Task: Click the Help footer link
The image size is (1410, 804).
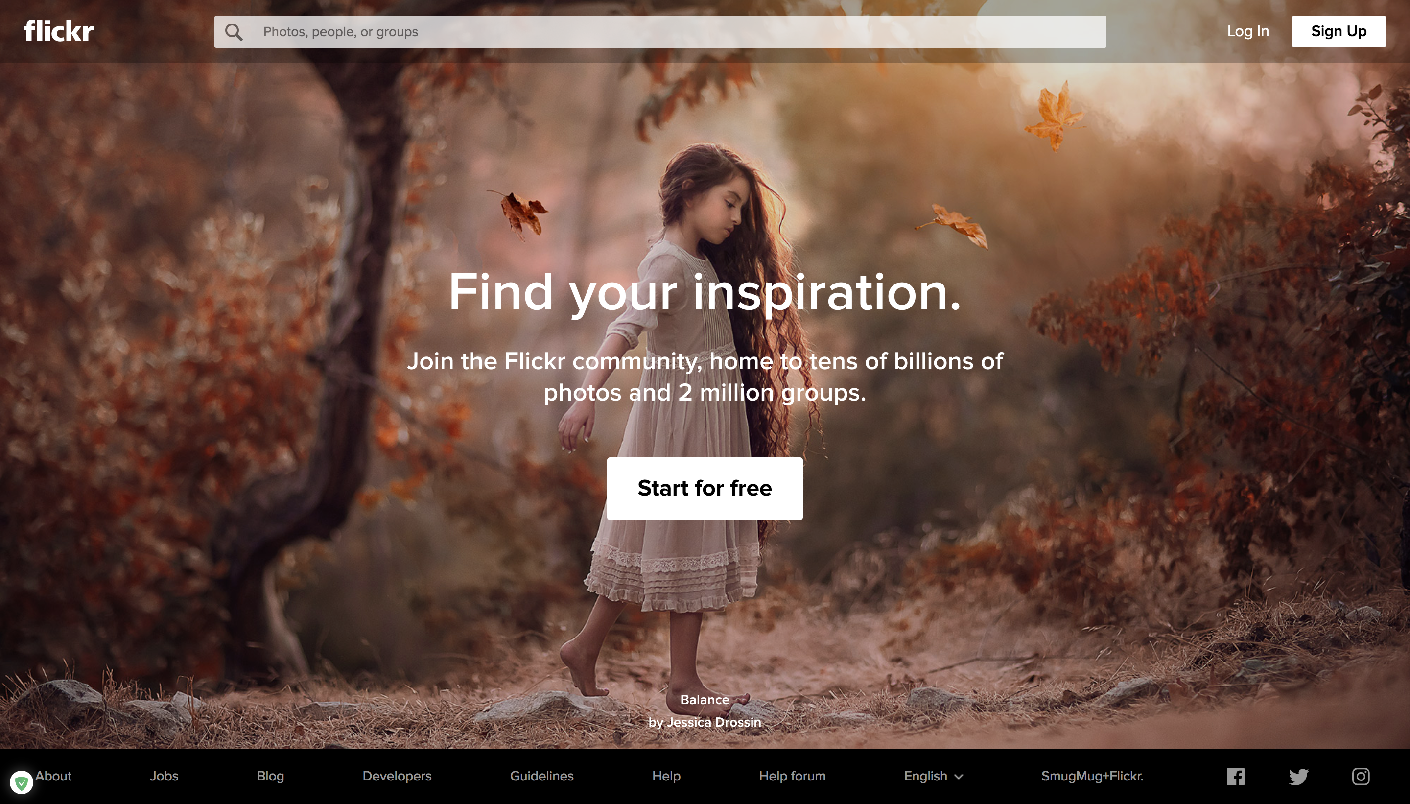Action: pos(665,776)
